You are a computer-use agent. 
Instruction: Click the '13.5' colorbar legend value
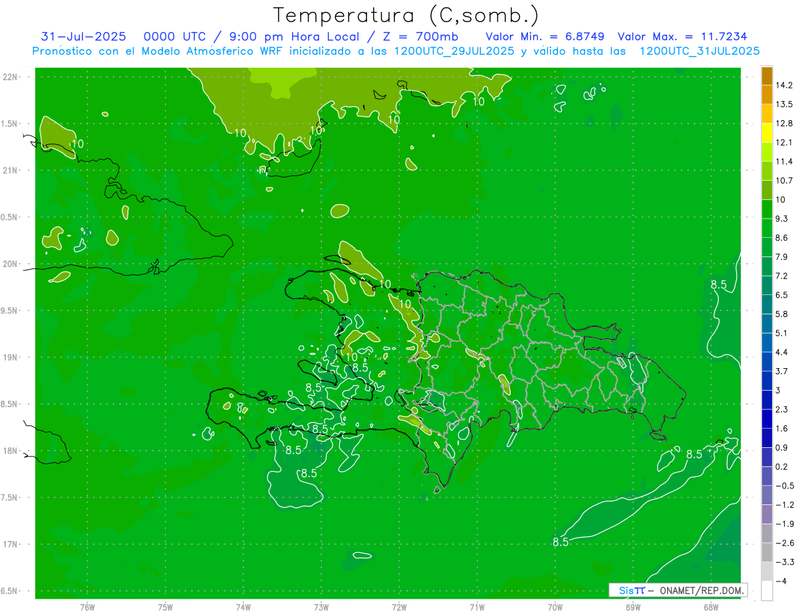(784, 104)
